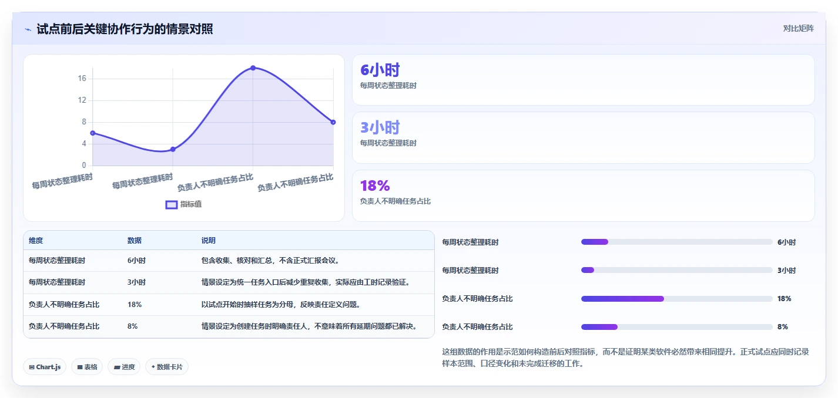Click the 维度 table column header

coord(36,241)
